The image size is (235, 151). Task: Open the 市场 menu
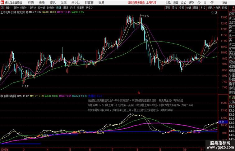pos(42,2)
